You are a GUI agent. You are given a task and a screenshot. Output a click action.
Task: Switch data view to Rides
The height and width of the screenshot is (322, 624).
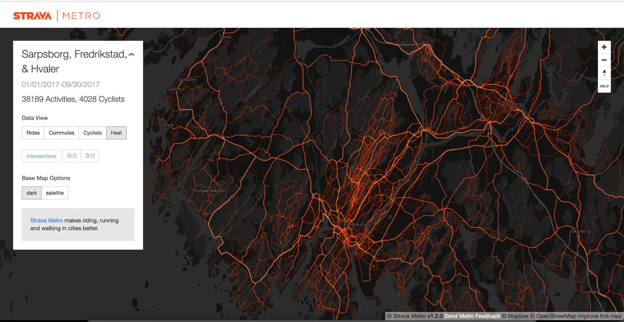33,133
